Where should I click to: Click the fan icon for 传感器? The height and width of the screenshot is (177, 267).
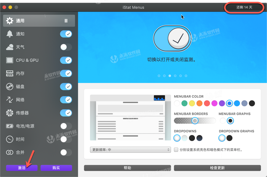coord(10,113)
